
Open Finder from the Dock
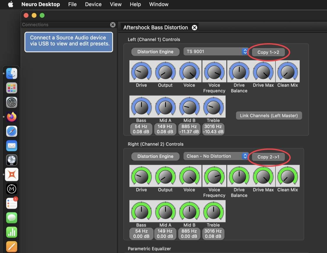tap(12, 73)
